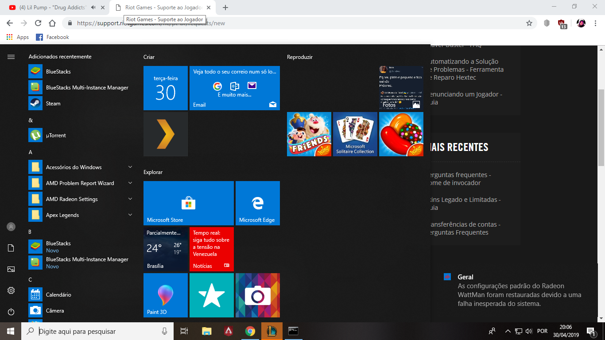This screenshot has width=605, height=340.
Task: Open the Candy Crush Saga tile
Action: click(401, 134)
